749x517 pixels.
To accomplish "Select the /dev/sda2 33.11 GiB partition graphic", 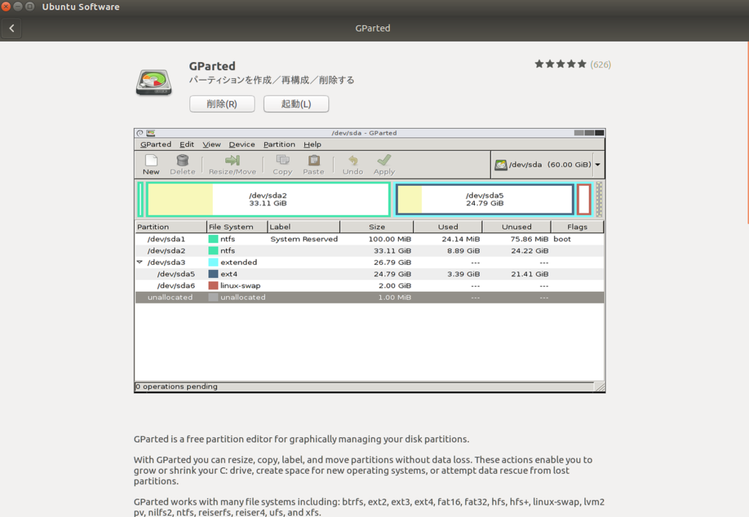I will click(268, 199).
